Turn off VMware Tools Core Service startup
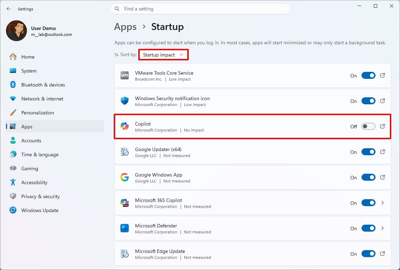400x270 pixels. [369, 75]
